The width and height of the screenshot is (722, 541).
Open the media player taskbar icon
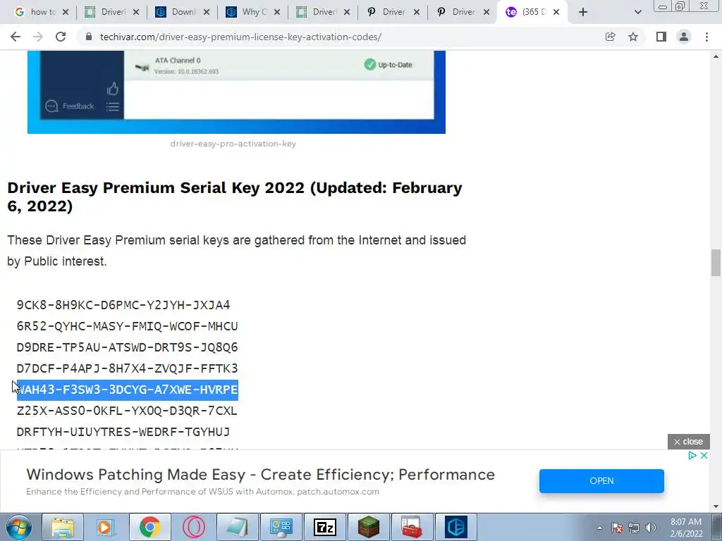[106, 527]
